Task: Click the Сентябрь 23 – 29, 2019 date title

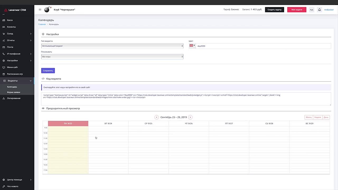Action: point(173,117)
